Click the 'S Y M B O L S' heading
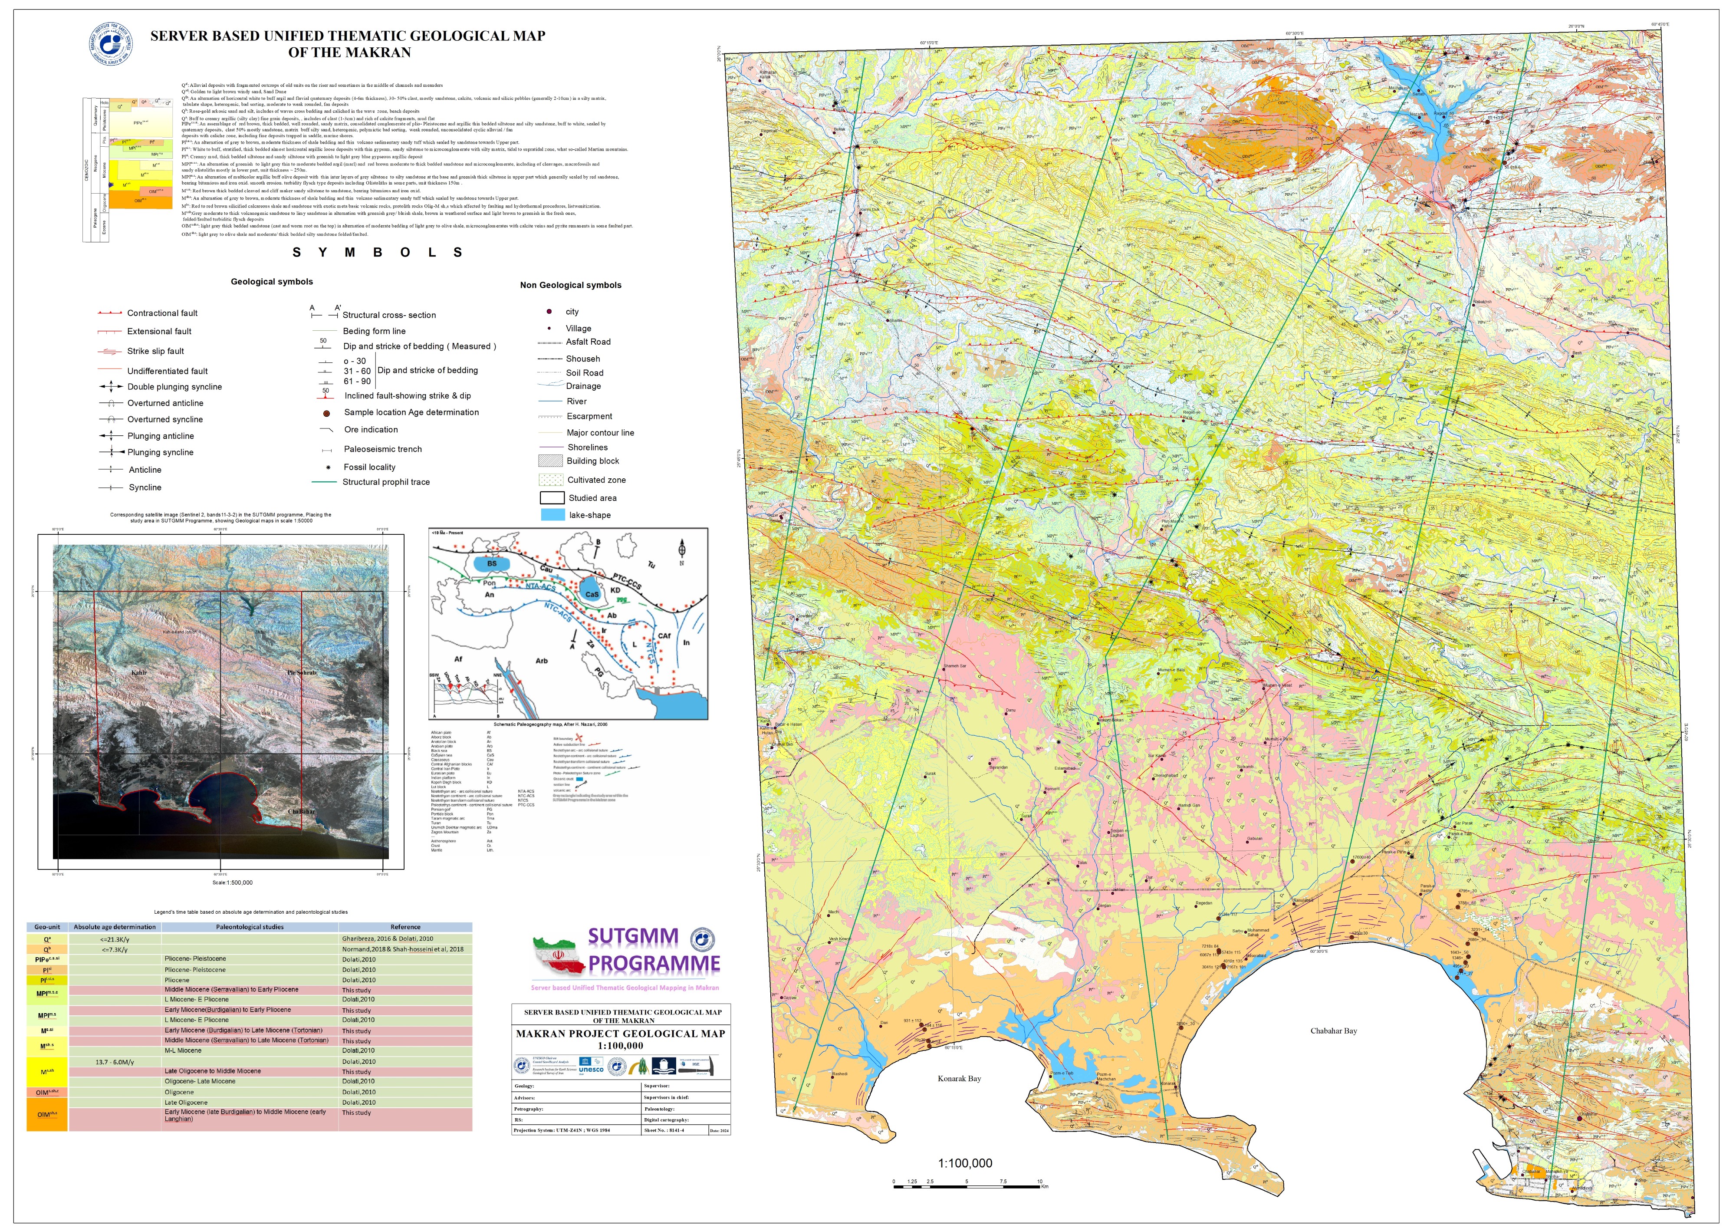 pyautogui.click(x=377, y=253)
